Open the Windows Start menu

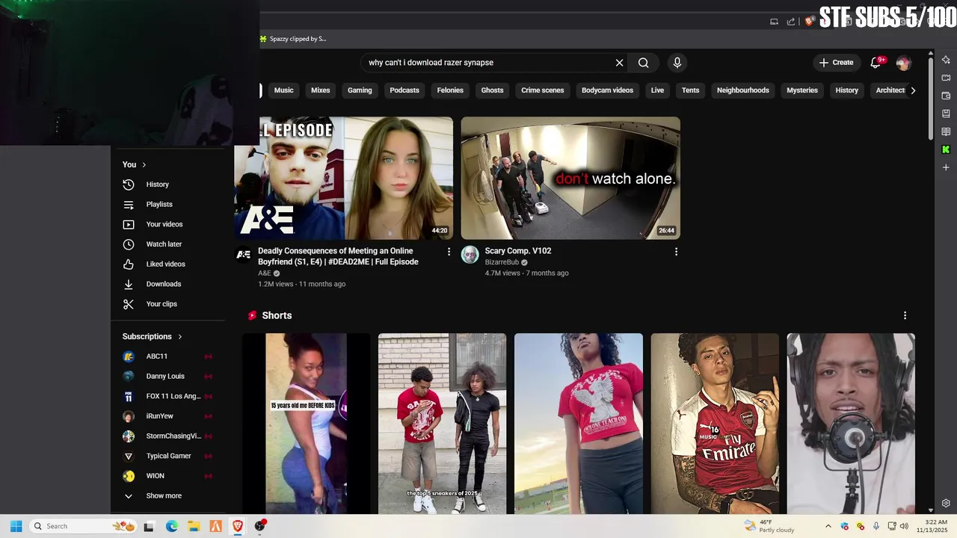point(16,526)
